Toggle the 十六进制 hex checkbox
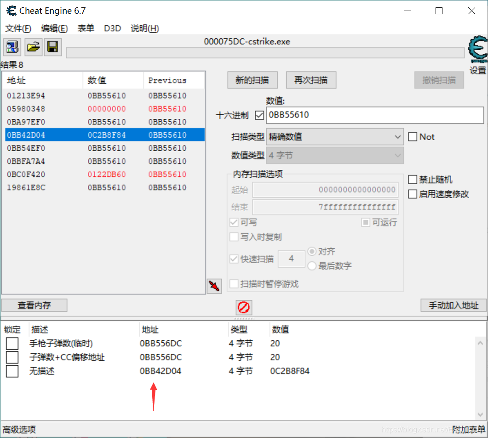Viewport: 488px width, 438px height. [259, 115]
